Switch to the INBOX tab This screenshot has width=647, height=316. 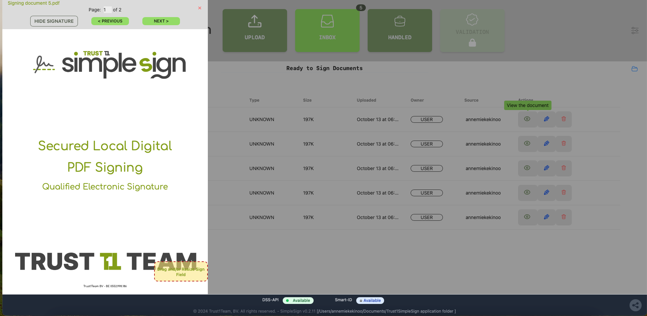coord(327,31)
